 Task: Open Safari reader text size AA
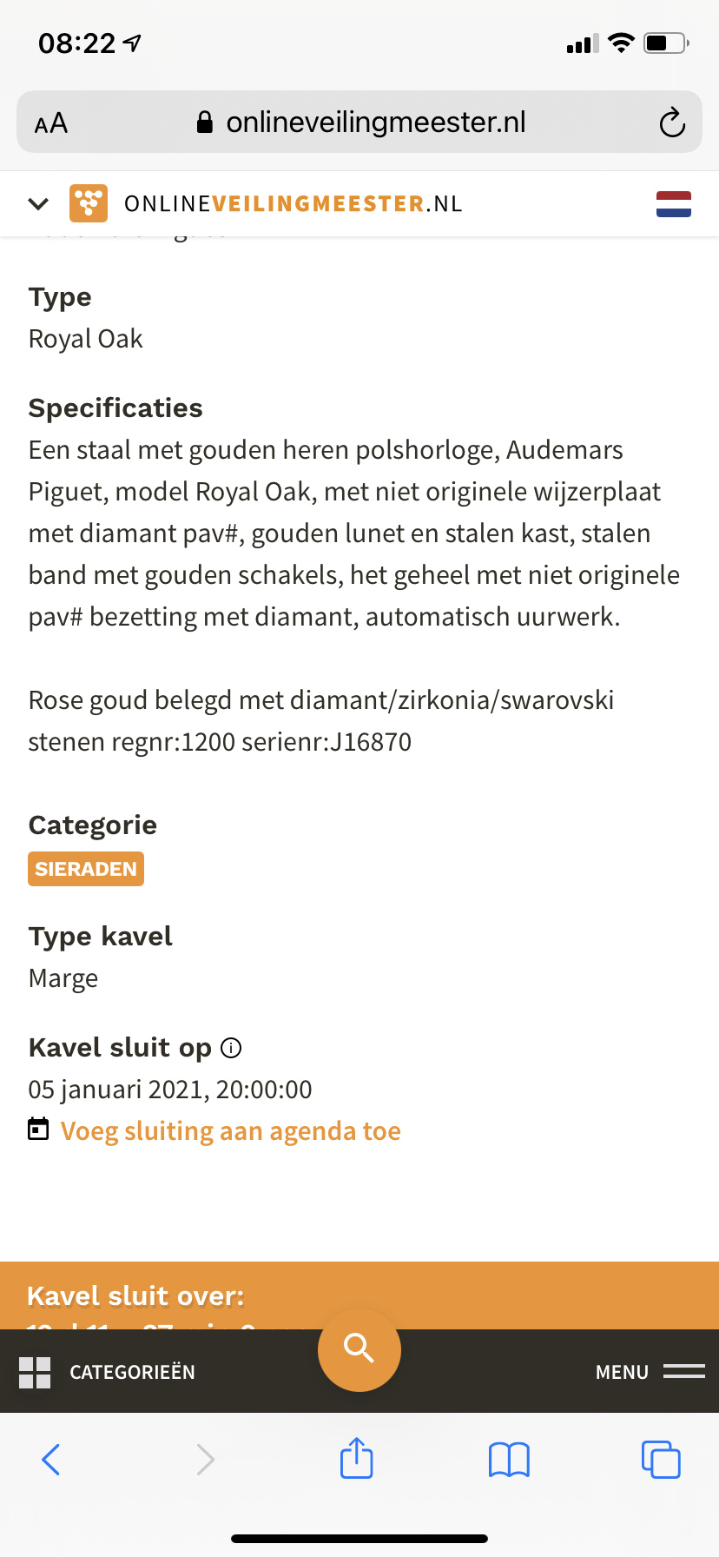click(51, 123)
